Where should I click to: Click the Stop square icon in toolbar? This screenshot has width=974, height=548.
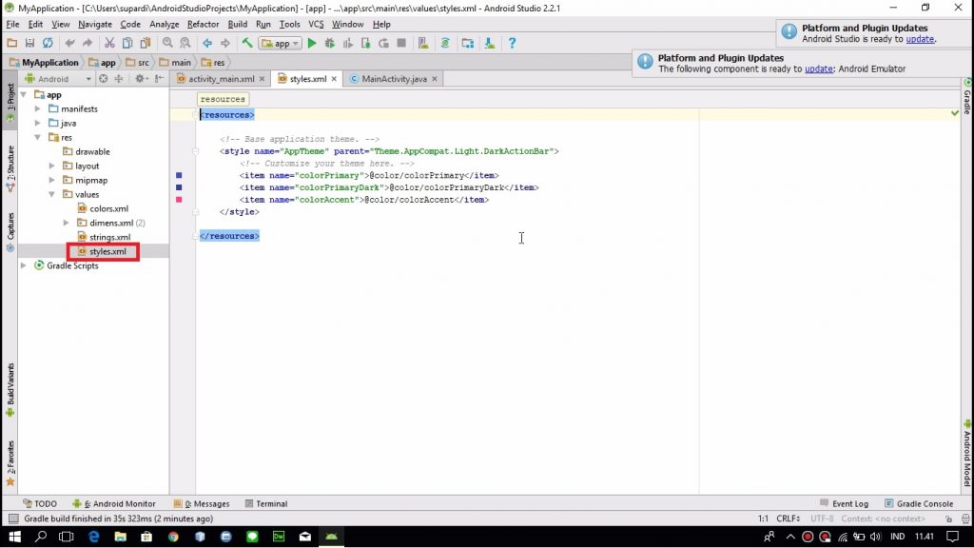(x=401, y=43)
